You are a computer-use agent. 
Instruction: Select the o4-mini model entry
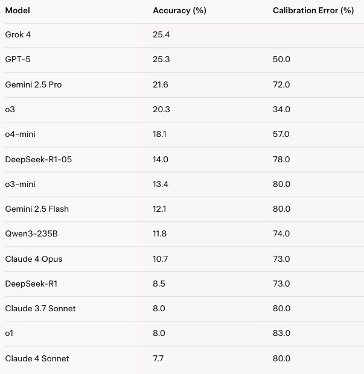[x=21, y=134]
